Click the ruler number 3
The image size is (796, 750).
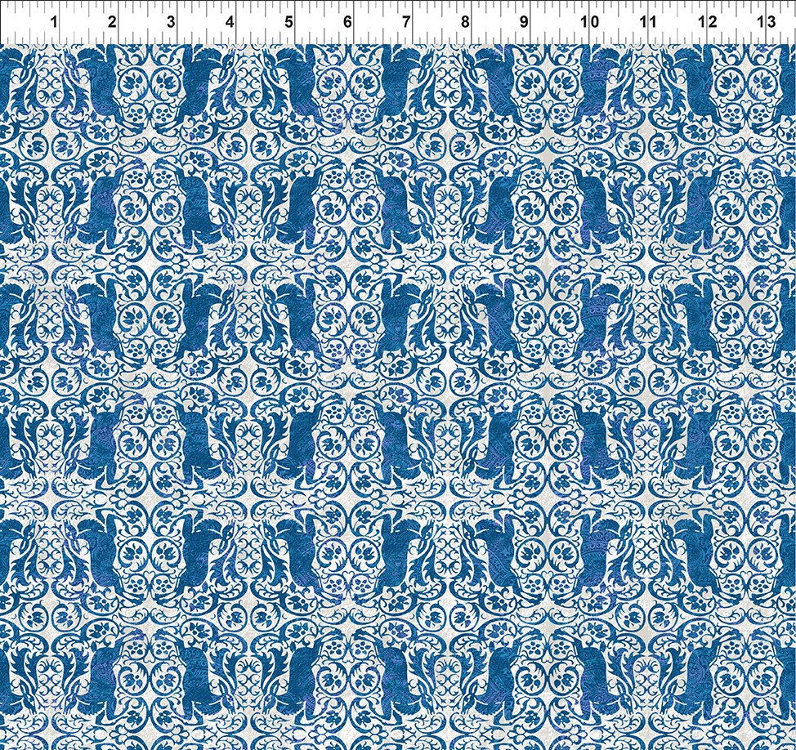coord(171,22)
